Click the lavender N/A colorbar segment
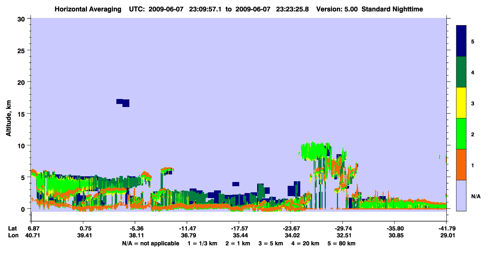This screenshot has height=254, width=496. [461, 195]
